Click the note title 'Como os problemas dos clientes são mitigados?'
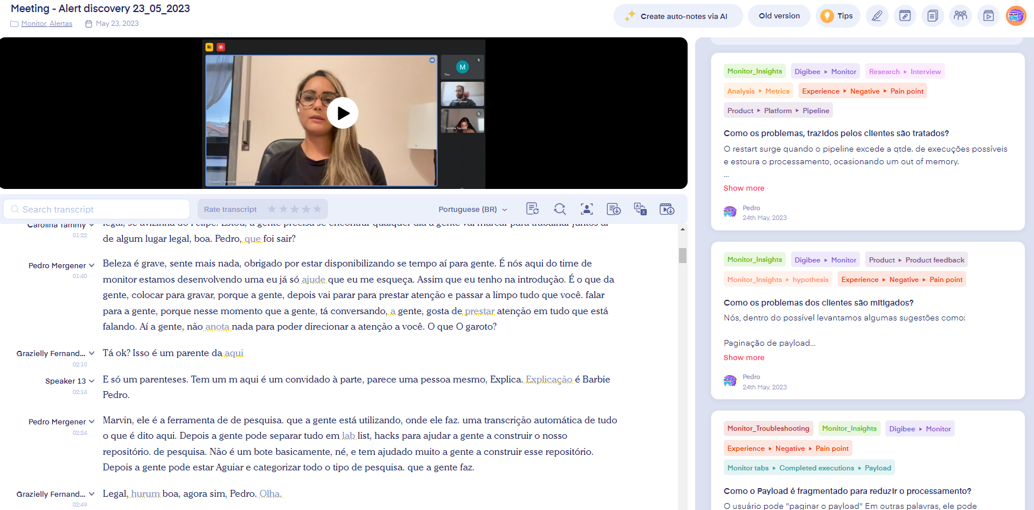1034x510 pixels. pos(819,303)
